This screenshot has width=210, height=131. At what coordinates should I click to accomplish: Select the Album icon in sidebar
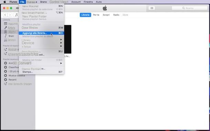(x=6, y=32)
